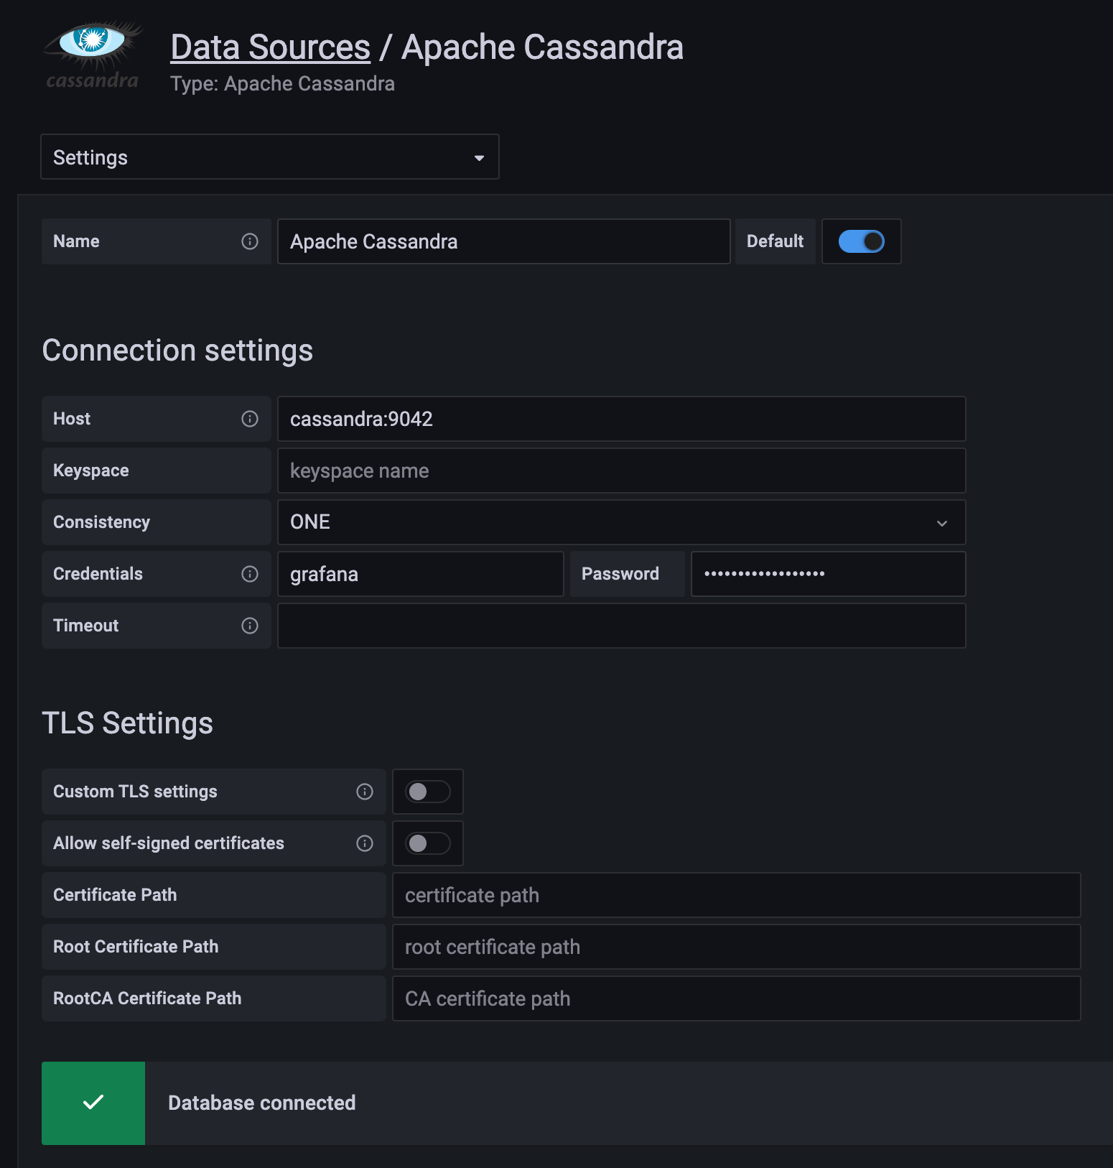Screen dimensions: 1113x1168
Task: Show info tooltip for Timeout field
Action: pyautogui.click(x=250, y=626)
